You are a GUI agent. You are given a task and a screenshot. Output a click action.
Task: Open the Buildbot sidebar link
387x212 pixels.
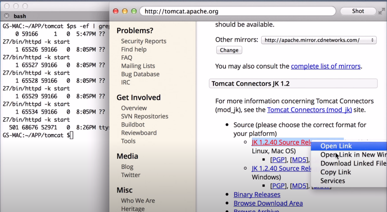pyautogui.click(x=133, y=125)
